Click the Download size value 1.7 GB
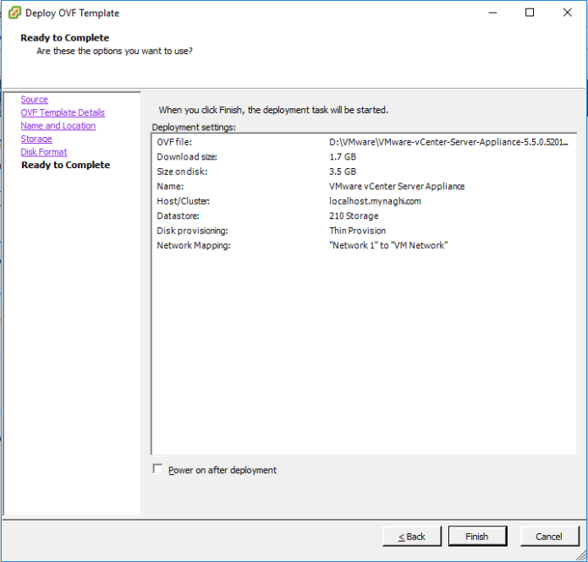The height and width of the screenshot is (562, 588). (343, 157)
